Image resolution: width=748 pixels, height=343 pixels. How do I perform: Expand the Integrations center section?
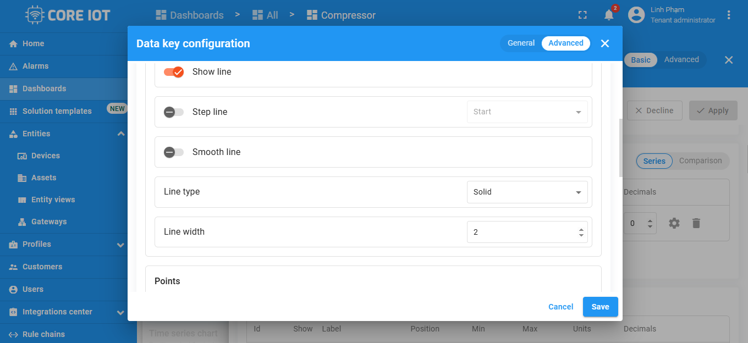coord(121,312)
